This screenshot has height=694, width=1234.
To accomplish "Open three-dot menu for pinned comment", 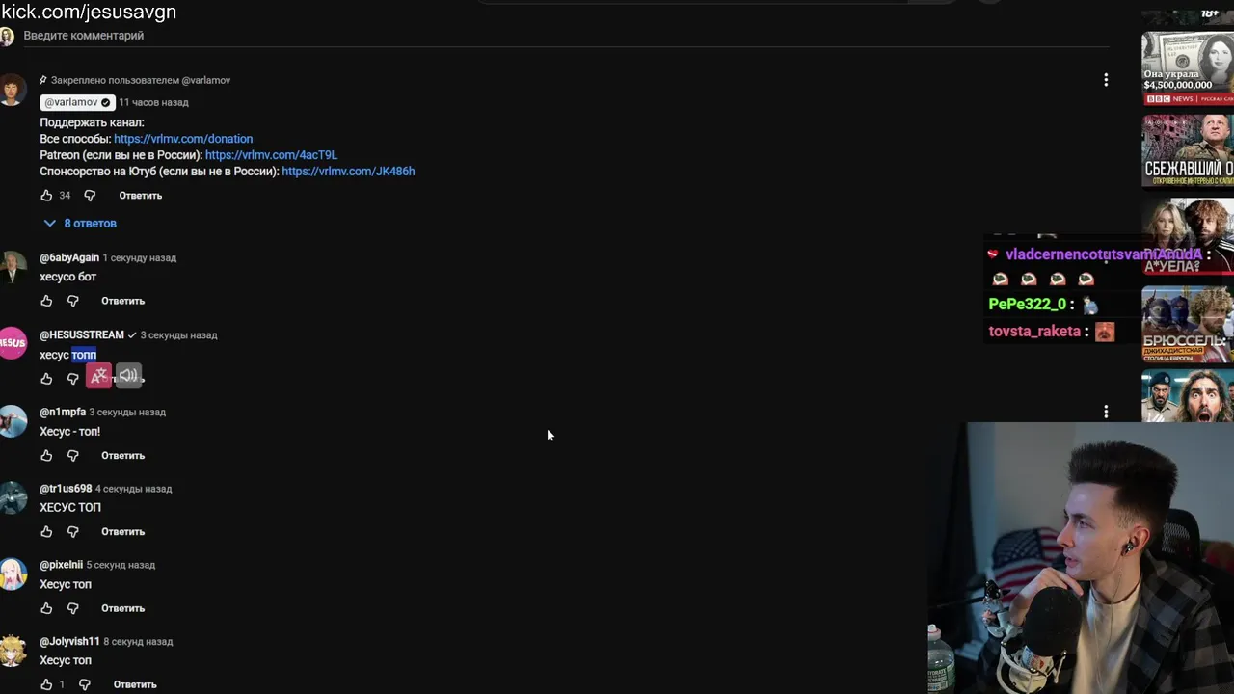I will (x=1106, y=80).
